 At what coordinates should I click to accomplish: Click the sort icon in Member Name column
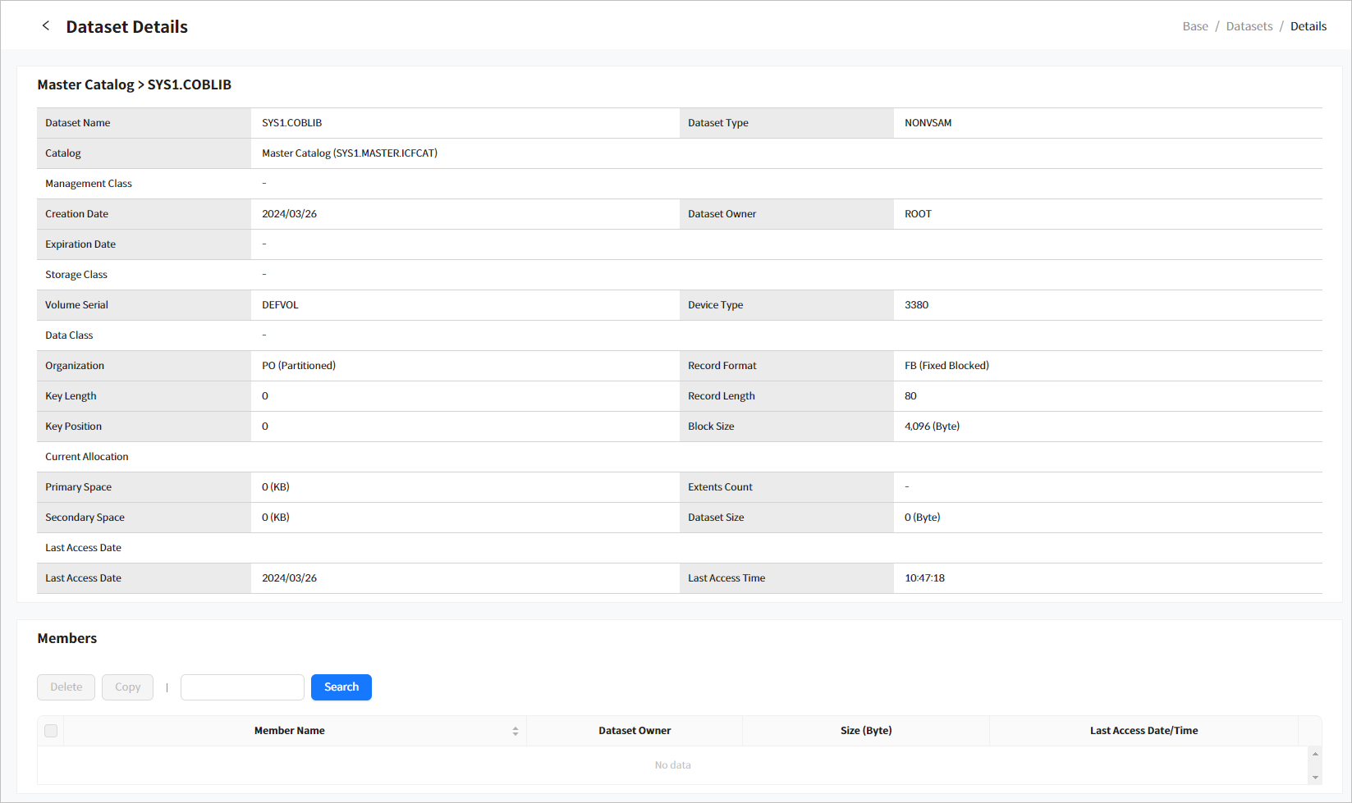pos(516,731)
